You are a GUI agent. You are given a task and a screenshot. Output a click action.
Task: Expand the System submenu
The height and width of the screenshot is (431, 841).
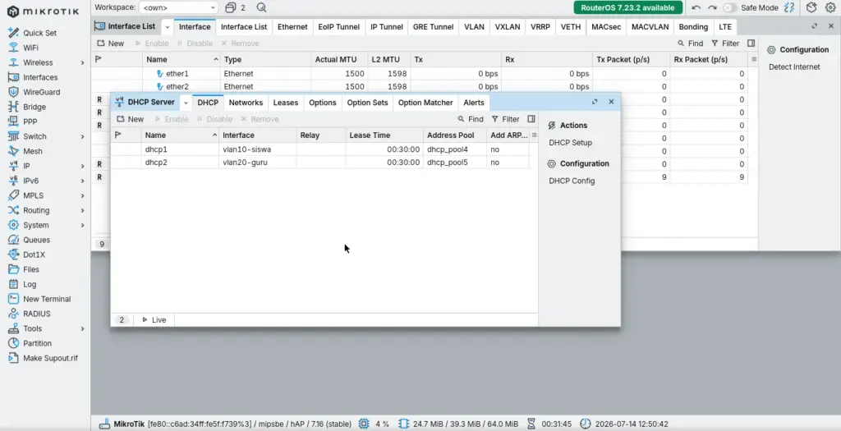(x=83, y=225)
